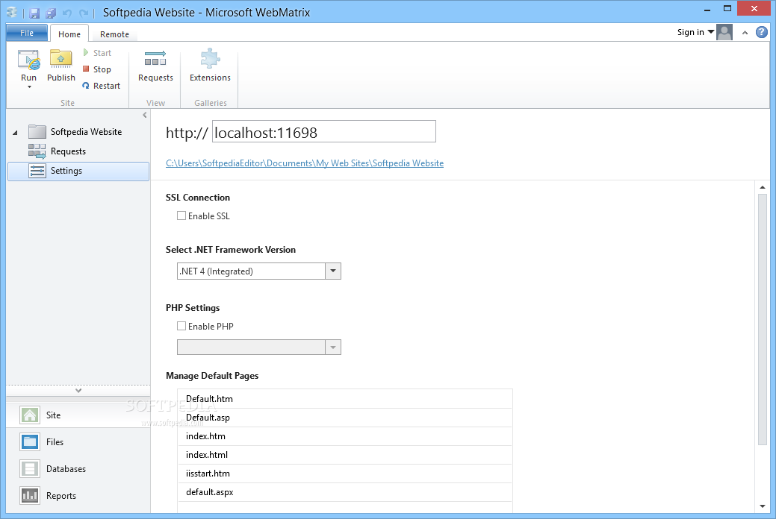The image size is (776, 519).
Task: Switch to the Remote tab
Action: (x=114, y=34)
